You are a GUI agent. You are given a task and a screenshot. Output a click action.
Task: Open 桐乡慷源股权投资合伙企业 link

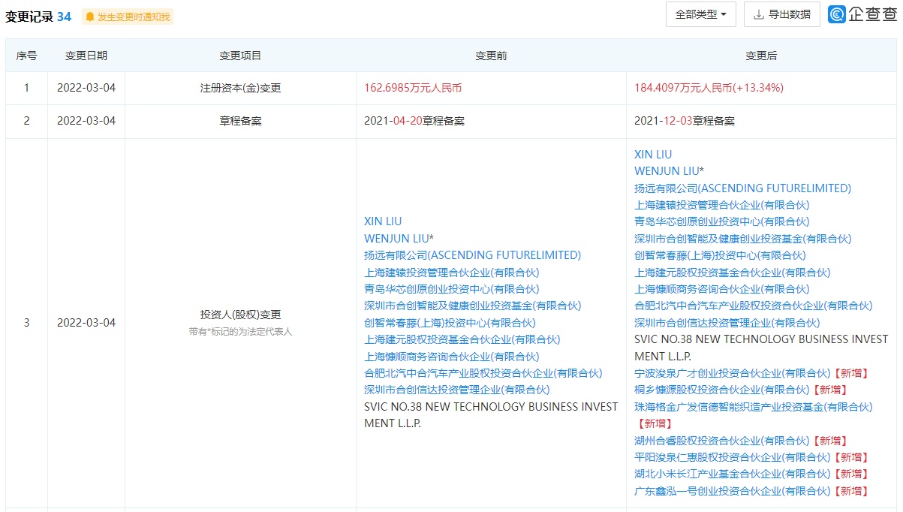coord(721,390)
